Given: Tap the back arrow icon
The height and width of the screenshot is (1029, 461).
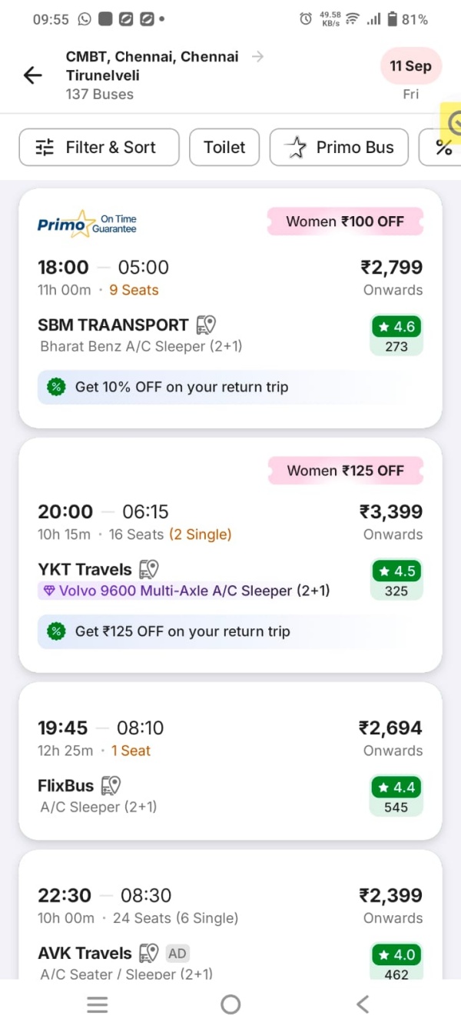Looking at the screenshot, I should click(32, 75).
